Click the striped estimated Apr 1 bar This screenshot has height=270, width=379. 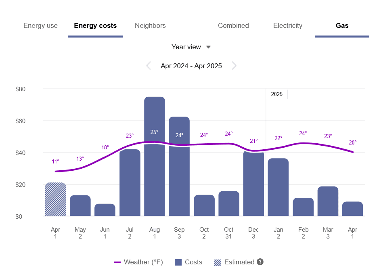pos(55,199)
